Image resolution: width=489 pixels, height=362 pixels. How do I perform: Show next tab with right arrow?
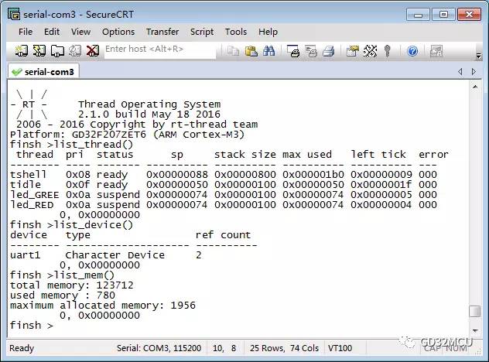click(474, 72)
